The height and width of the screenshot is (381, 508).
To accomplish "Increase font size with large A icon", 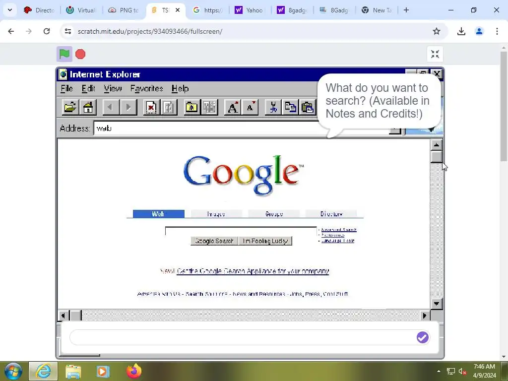I will pos(232,107).
